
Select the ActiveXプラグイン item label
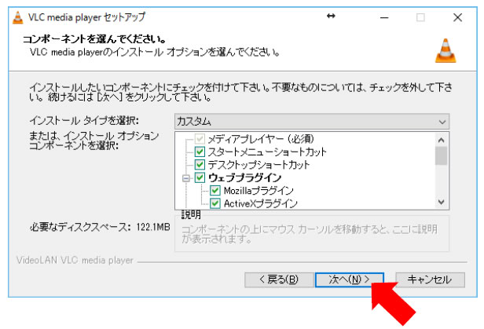[x=261, y=203]
